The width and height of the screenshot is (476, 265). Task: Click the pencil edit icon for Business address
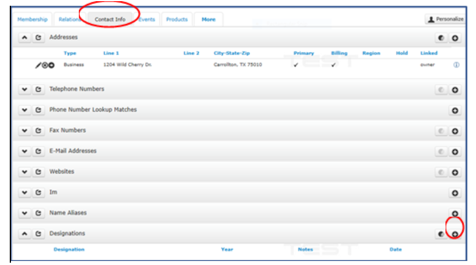38,65
